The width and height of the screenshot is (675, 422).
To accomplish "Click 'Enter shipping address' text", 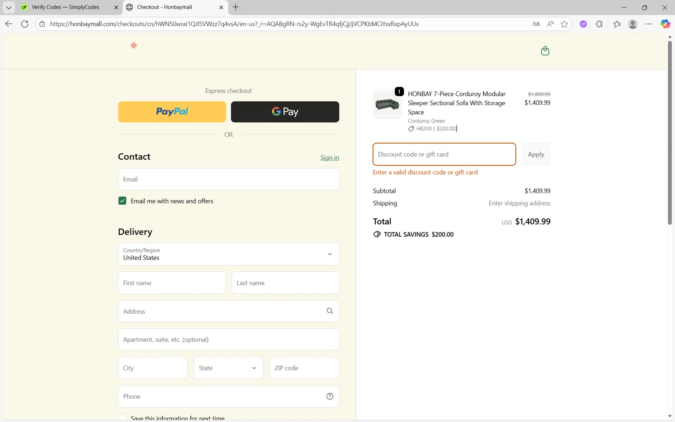I will coord(520,203).
